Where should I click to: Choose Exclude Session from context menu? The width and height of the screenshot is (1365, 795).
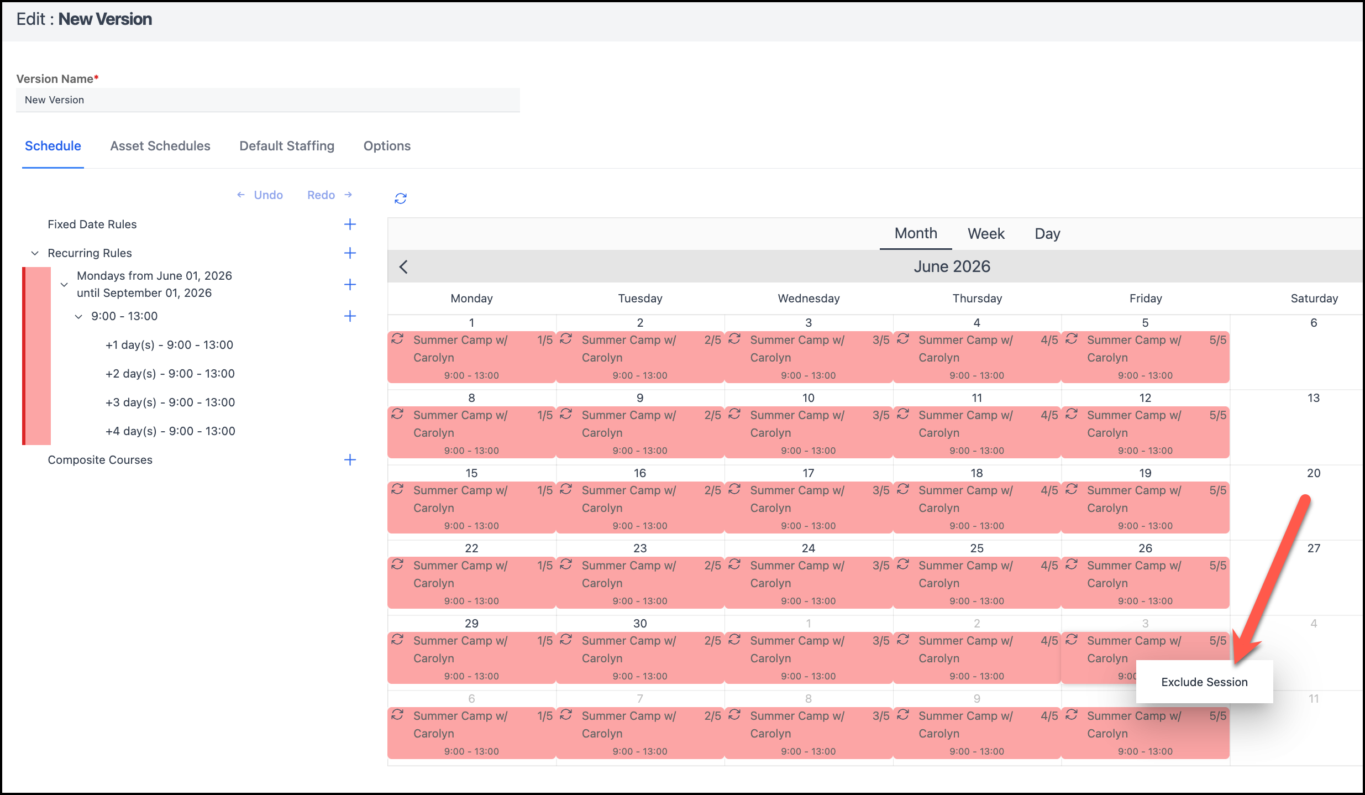[1204, 682]
